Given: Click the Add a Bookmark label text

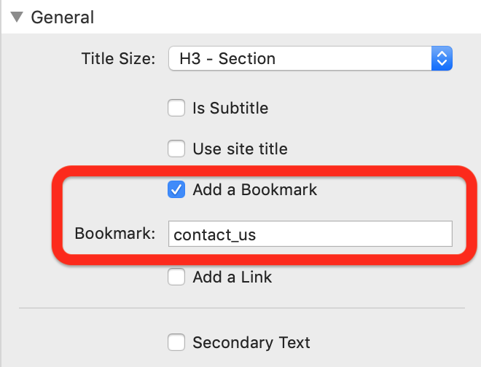Looking at the screenshot, I should pos(254,189).
